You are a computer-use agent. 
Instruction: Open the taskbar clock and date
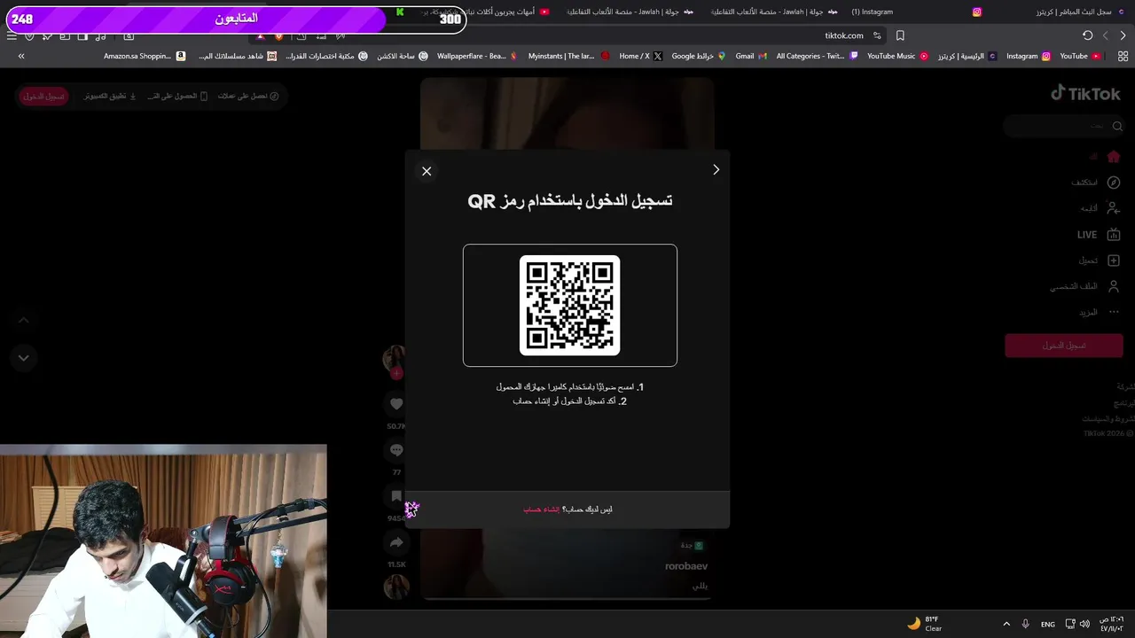pos(1111,624)
